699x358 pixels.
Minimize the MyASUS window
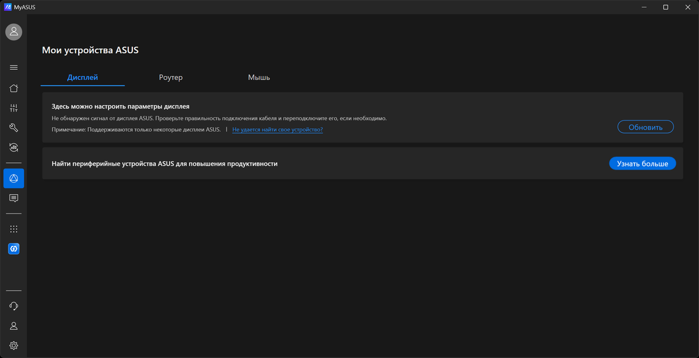(644, 7)
